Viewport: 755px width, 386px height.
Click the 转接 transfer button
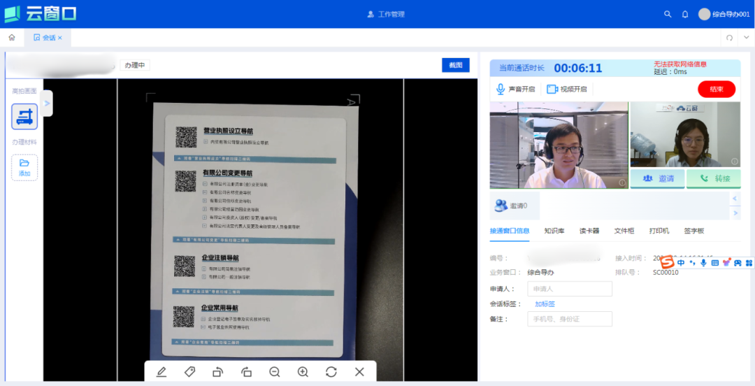pyautogui.click(x=714, y=178)
